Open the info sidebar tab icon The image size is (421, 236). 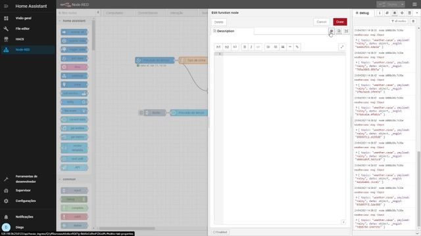point(380,13)
